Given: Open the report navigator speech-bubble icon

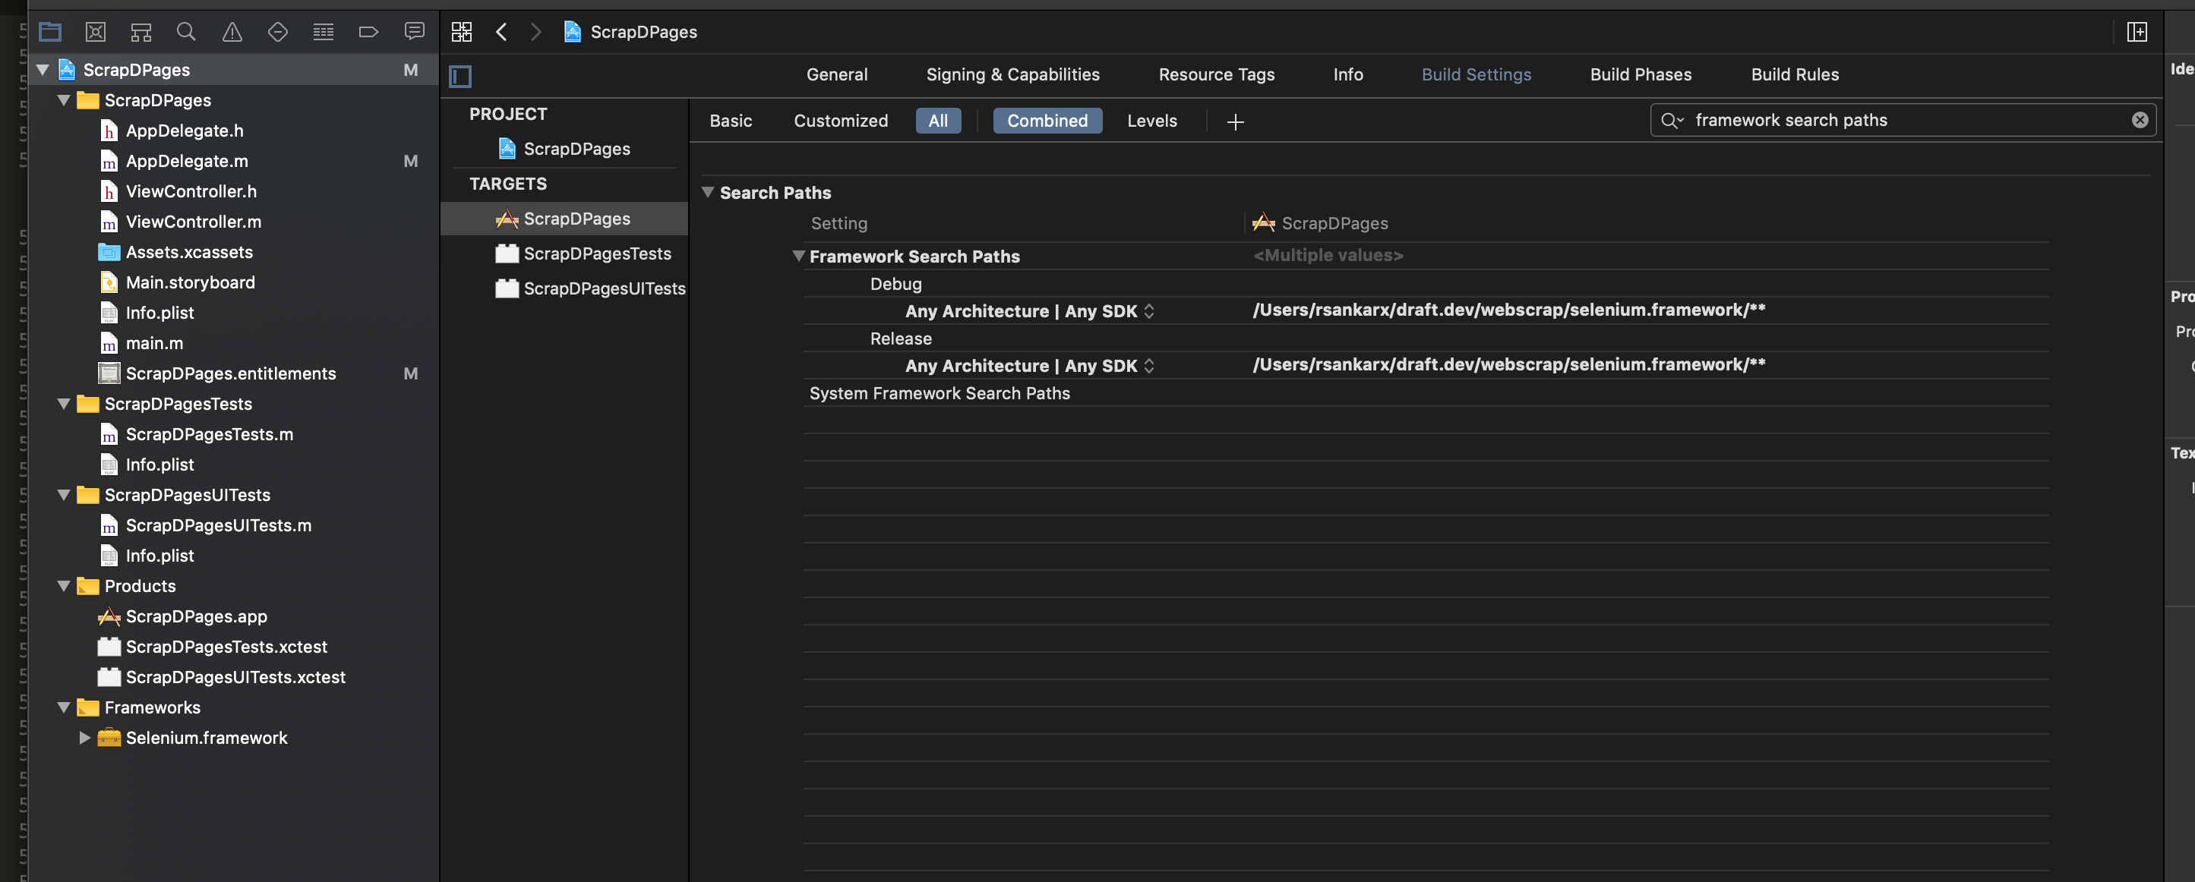Looking at the screenshot, I should click(414, 33).
